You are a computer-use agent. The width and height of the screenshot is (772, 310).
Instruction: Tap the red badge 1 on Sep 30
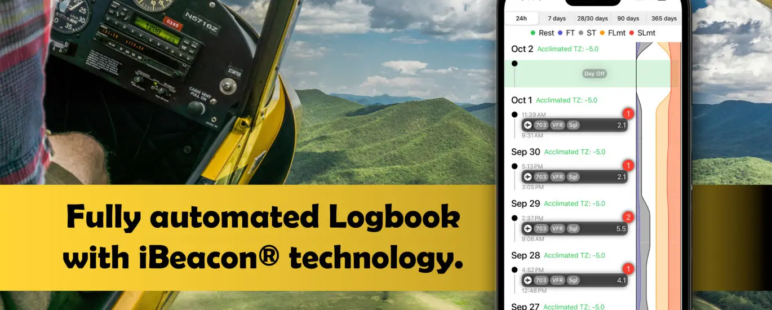(629, 166)
